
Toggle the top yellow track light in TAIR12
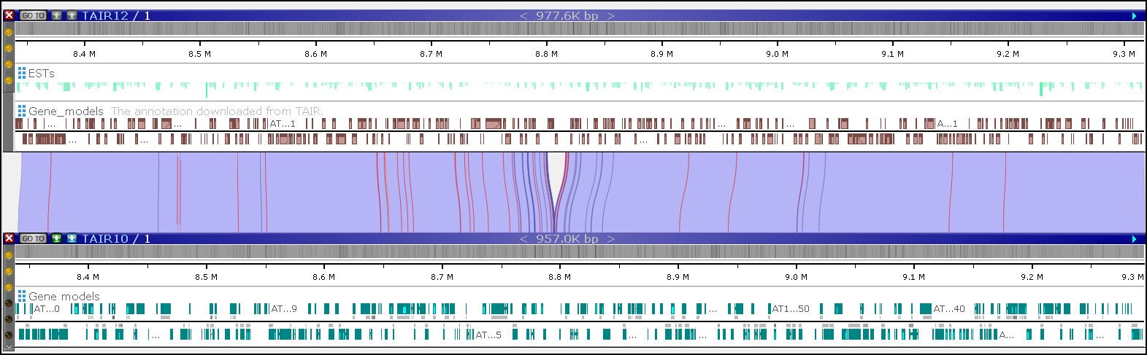pos(9,32)
